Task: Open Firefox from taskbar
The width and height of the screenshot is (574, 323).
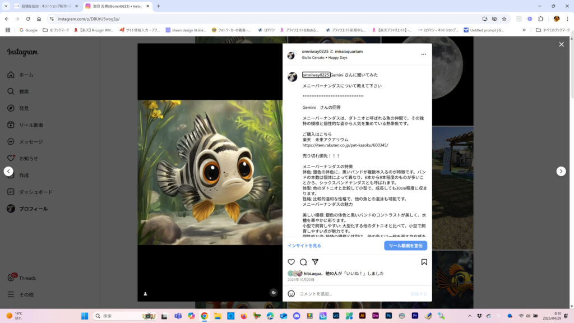Action: (x=244, y=316)
